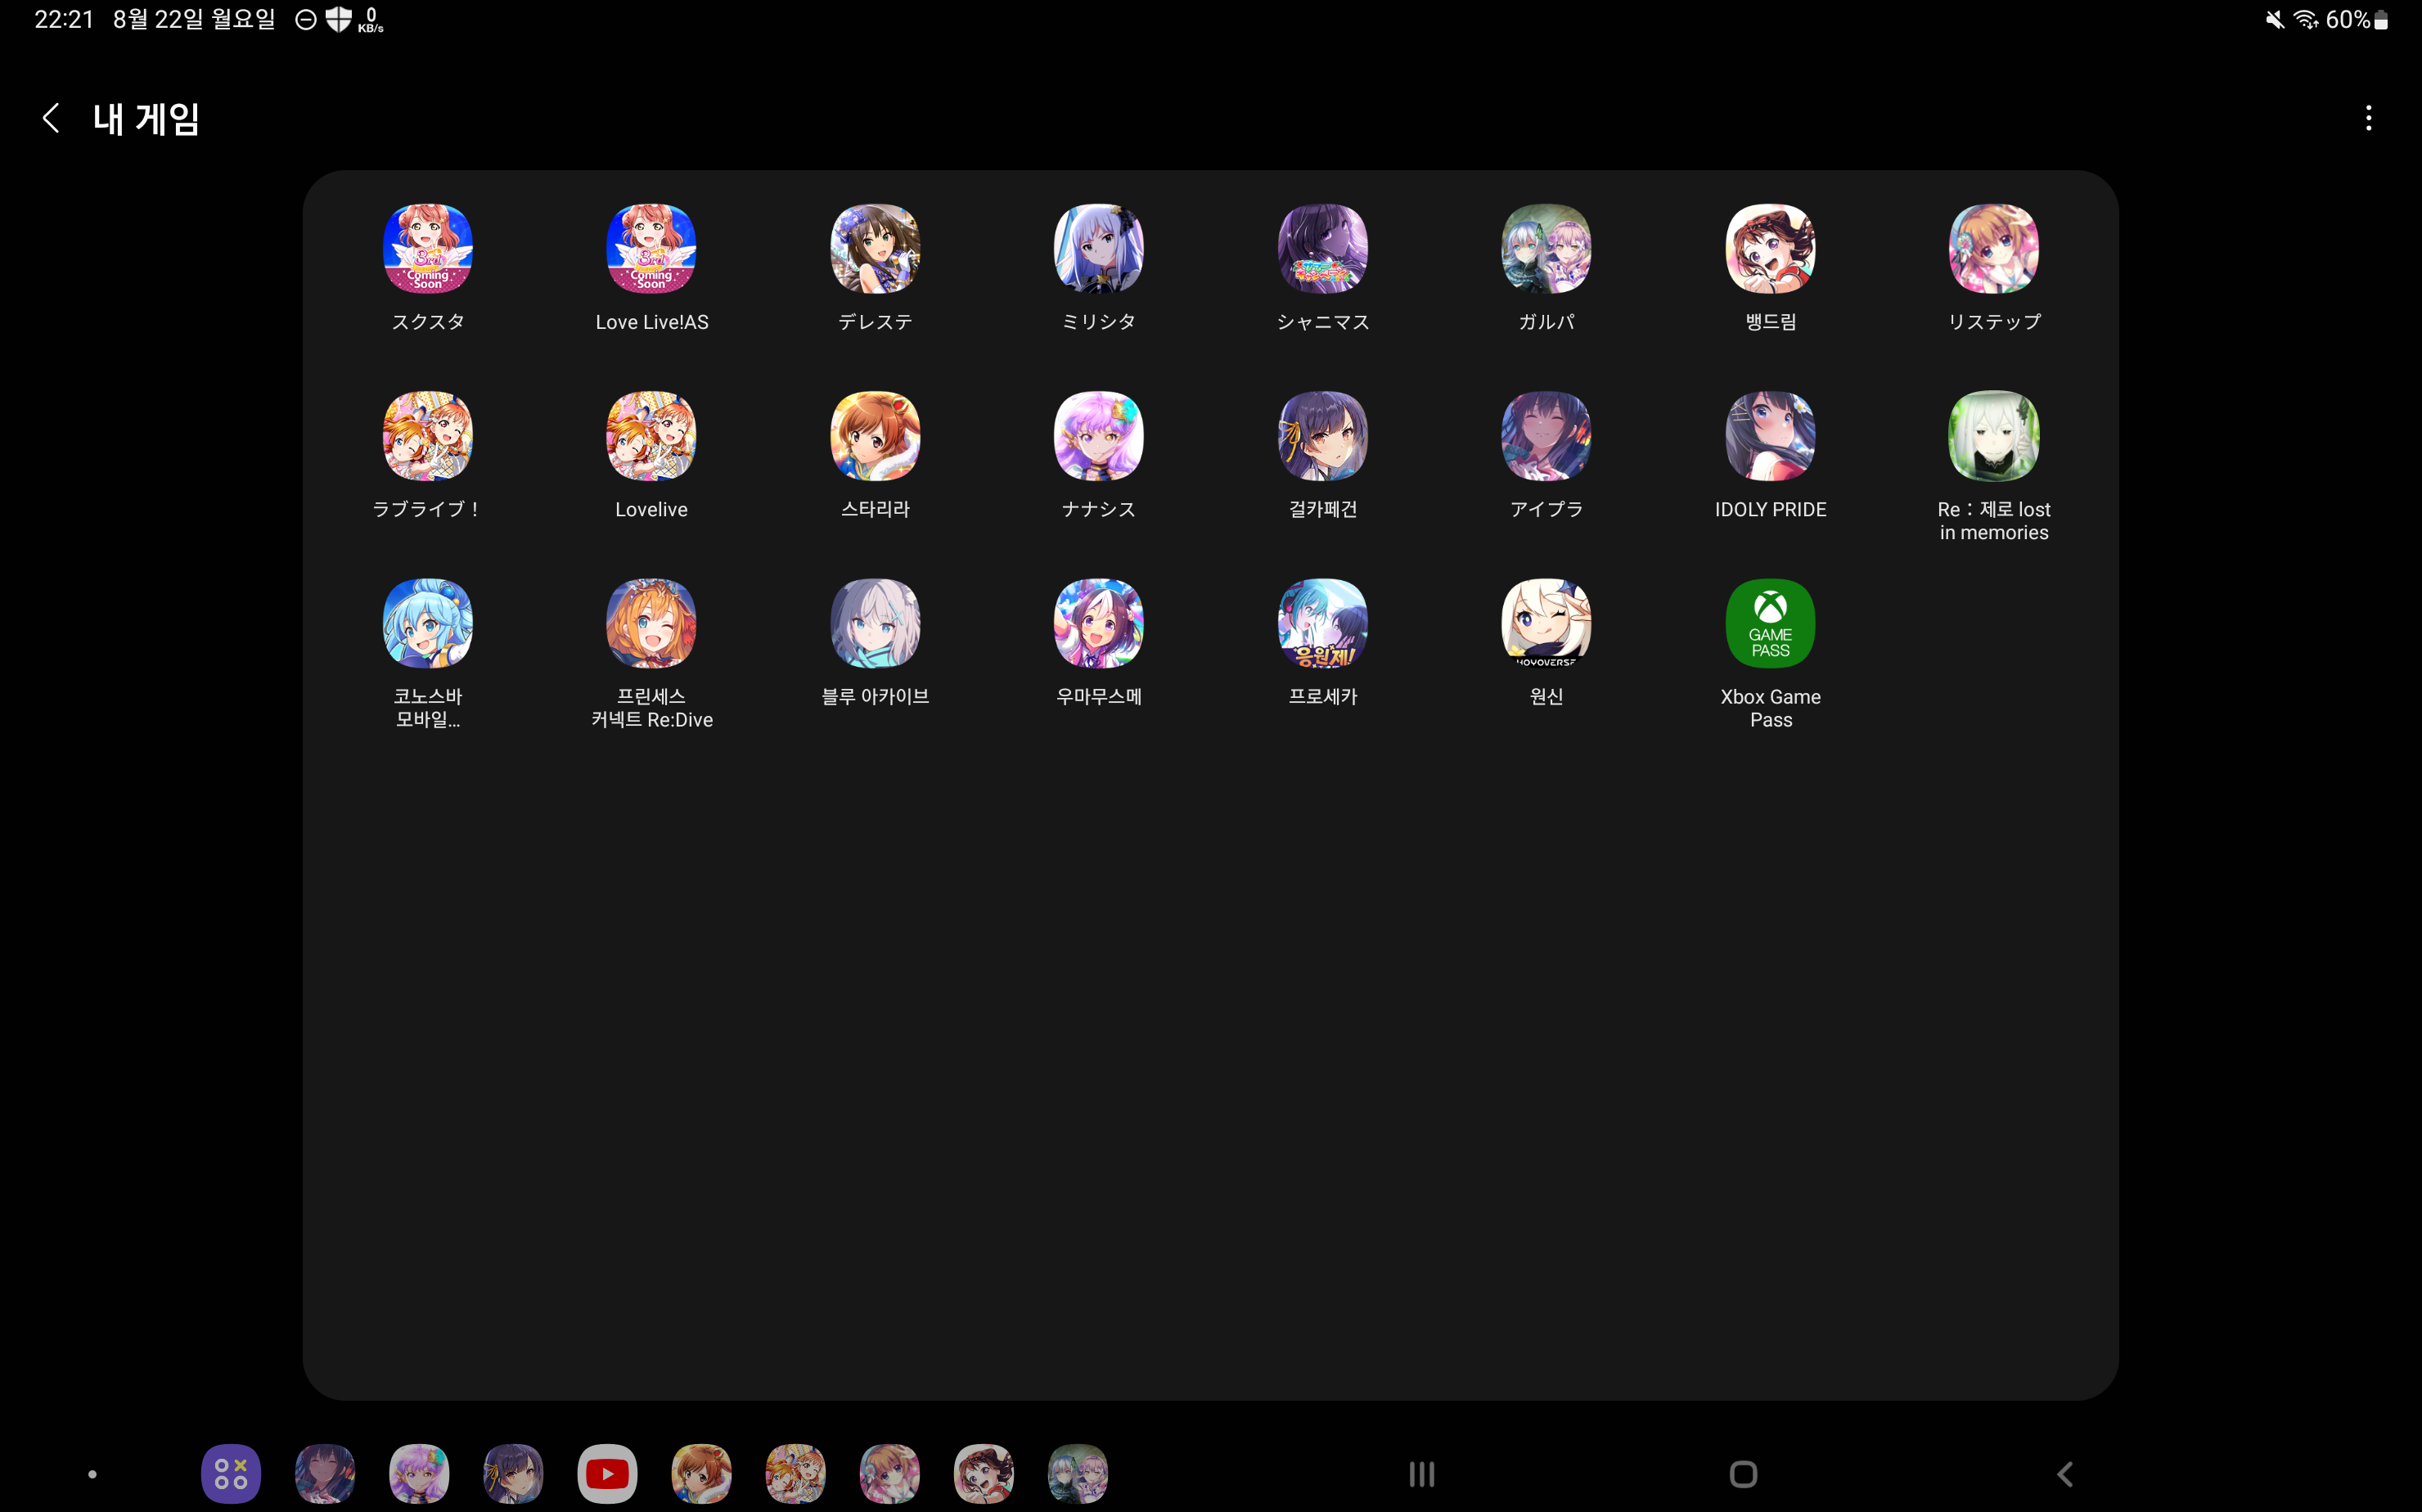Go back from the 내 게임 screen
The image size is (2422, 1512).
[x=51, y=118]
